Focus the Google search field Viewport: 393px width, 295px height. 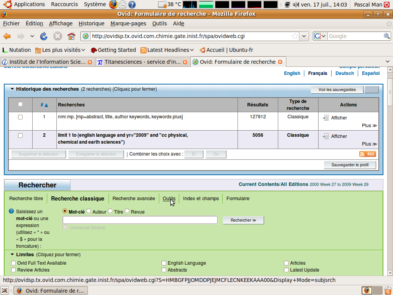point(355,36)
